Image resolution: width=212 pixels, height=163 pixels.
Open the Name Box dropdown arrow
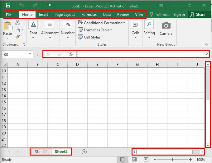[30, 54]
